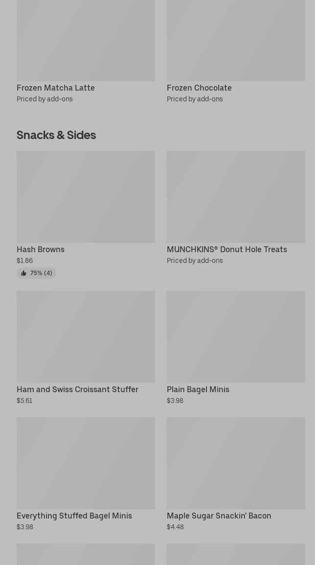315x565 pixels.
Task: Select the Ham and Swiss Croissant Stuffer name
Action: click(x=77, y=389)
